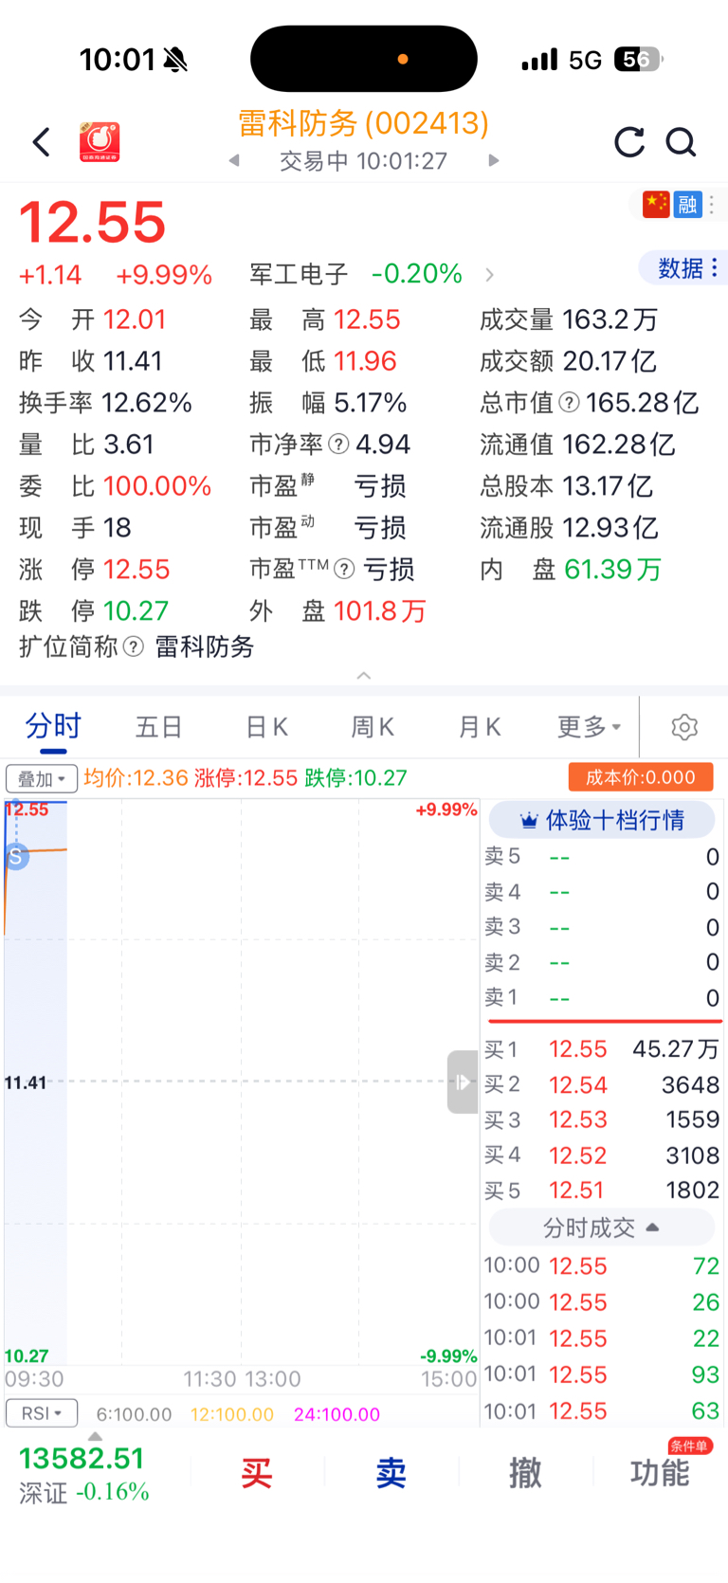Tap the 均价:12.36 label
Viewport: 728px width, 1583px height.
click(x=136, y=778)
